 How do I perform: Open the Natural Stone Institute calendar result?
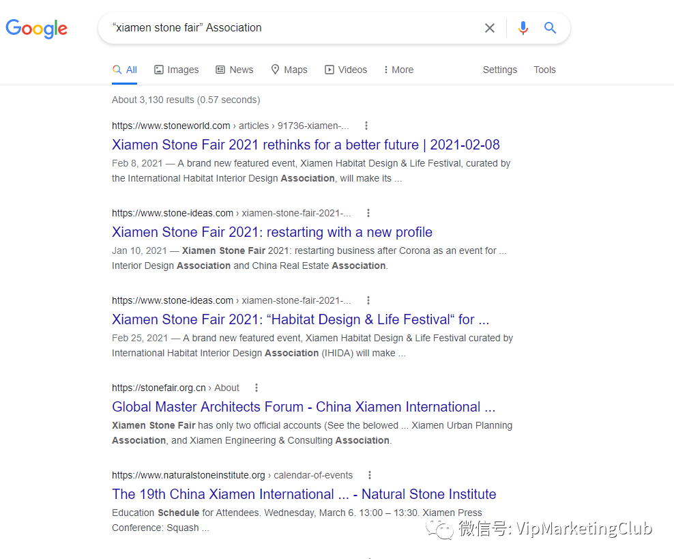(304, 493)
